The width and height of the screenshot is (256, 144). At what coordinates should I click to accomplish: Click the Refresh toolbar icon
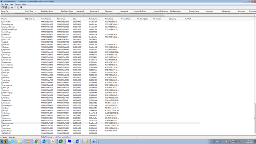pos(9,7)
